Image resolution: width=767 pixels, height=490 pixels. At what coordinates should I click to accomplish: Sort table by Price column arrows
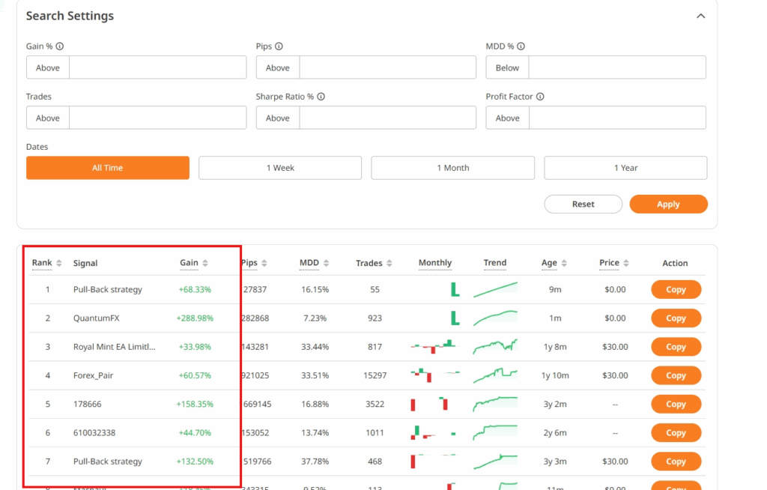(626, 263)
